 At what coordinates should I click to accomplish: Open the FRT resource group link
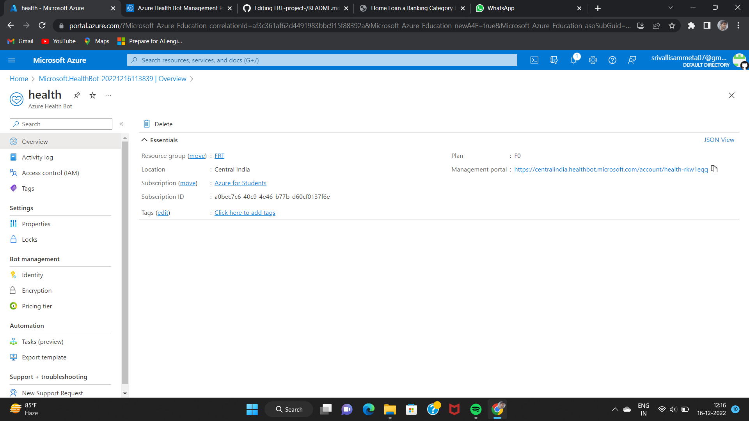pos(219,156)
